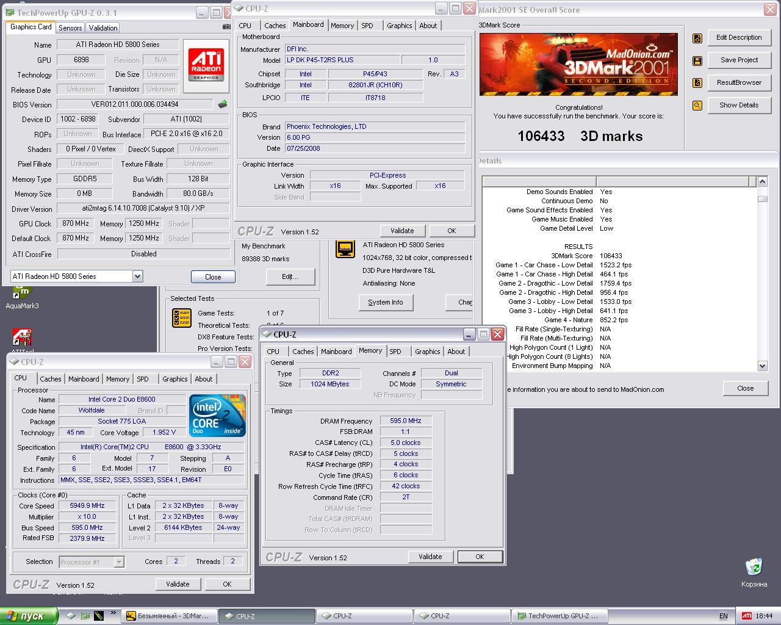The height and width of the screenshot is (625, 781).
Task: Launch the green quick launch icon
Action: [x=85, y=616]
